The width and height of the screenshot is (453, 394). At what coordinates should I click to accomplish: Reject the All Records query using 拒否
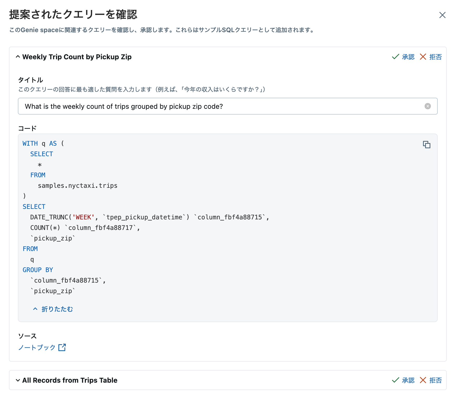coord(436,380)
